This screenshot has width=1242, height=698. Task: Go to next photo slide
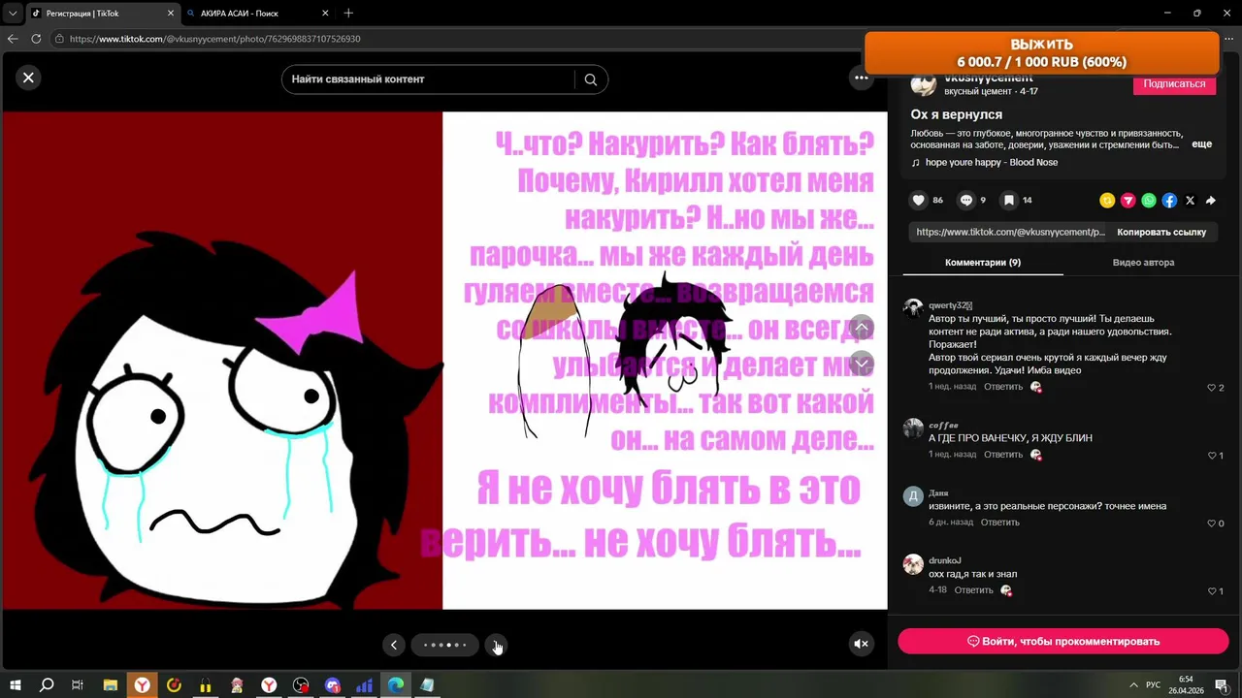pos(496,645)
